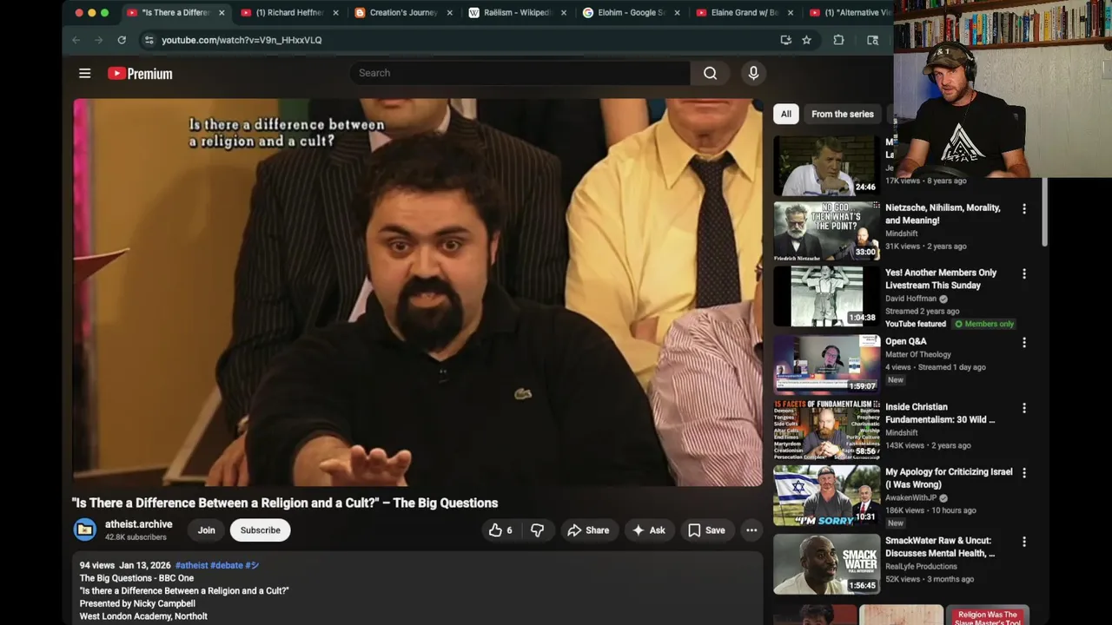Click Matter Of Theology channel name

tap(917, 354)
